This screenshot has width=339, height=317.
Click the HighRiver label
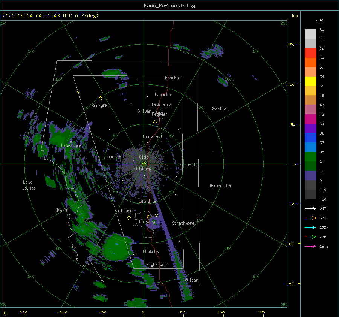point(156,265)
